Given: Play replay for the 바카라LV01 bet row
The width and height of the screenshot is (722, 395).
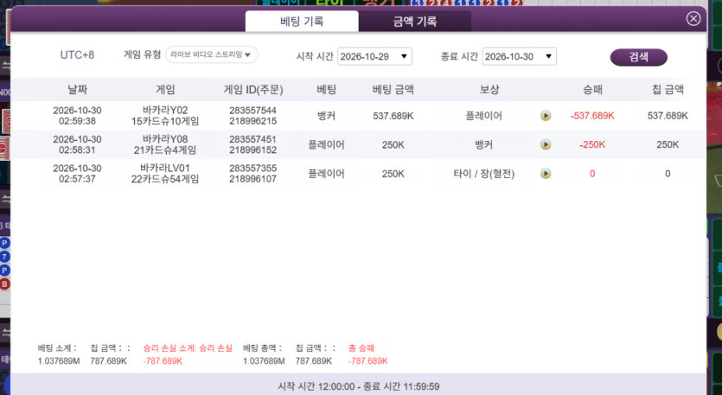Looking at the screenshot, I should coord(546,174).
